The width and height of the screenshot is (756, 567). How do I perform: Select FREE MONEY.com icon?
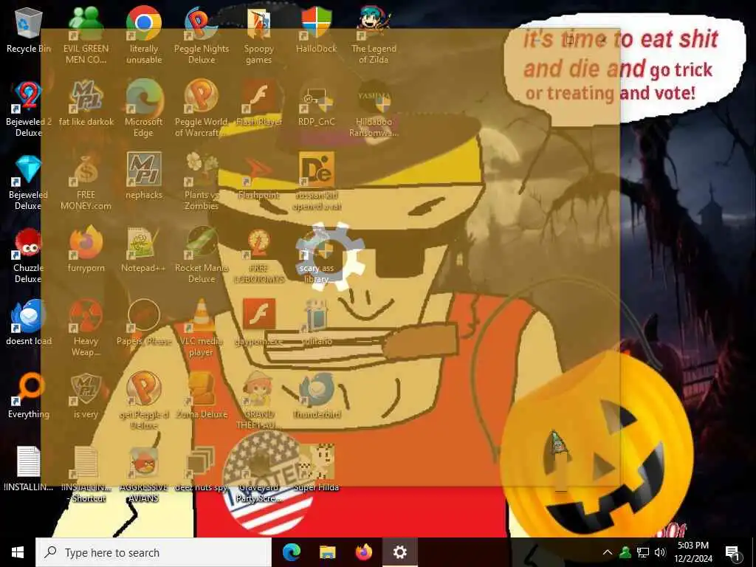click(86, 182)
